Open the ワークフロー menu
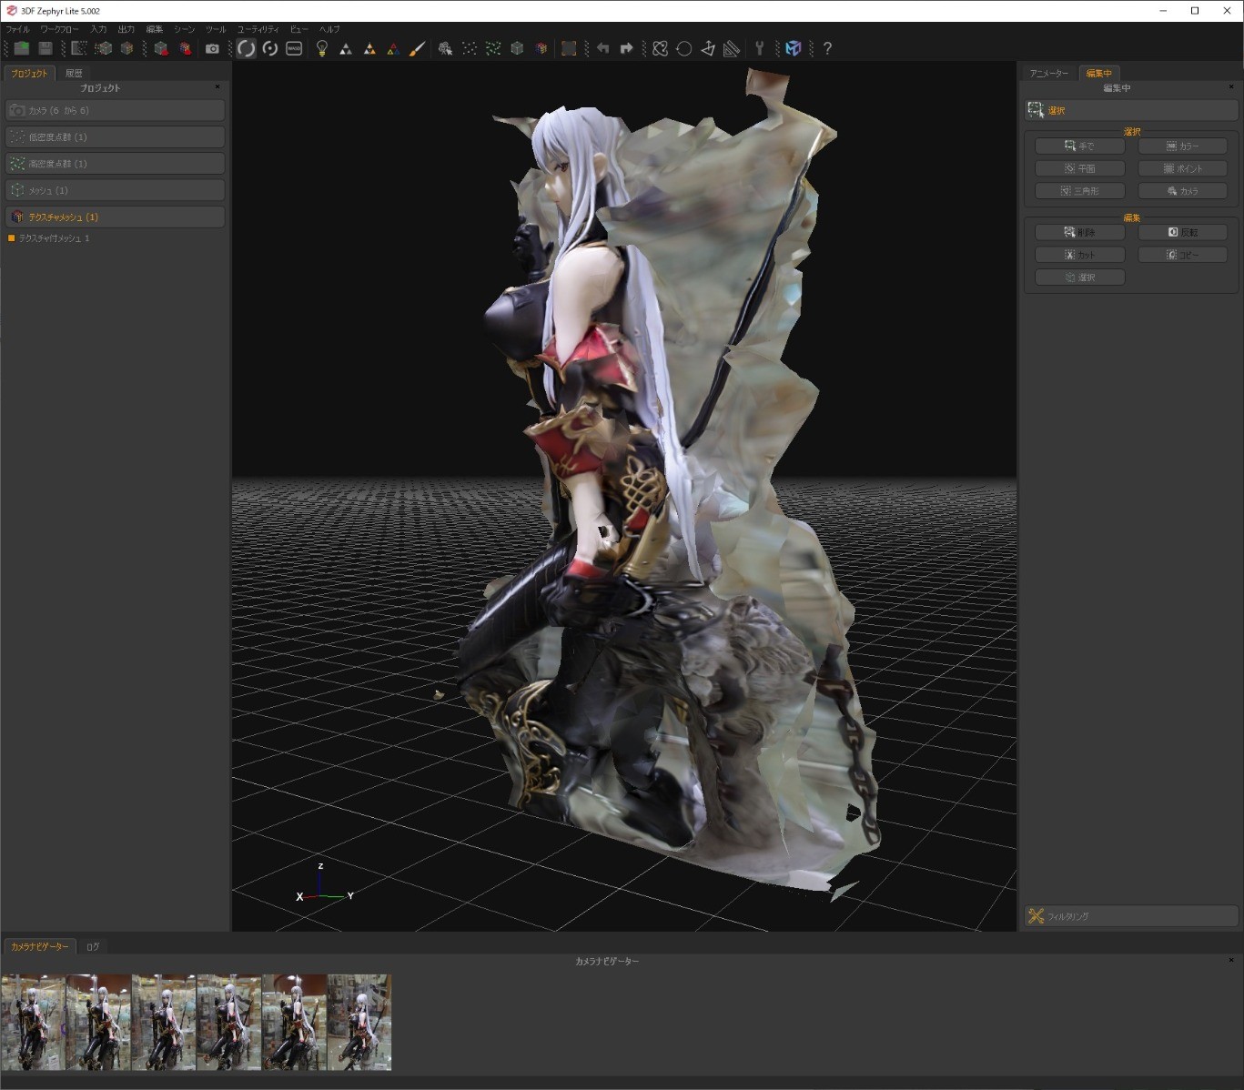Viewport: 1244px width, 1090px height. point(59,29)
